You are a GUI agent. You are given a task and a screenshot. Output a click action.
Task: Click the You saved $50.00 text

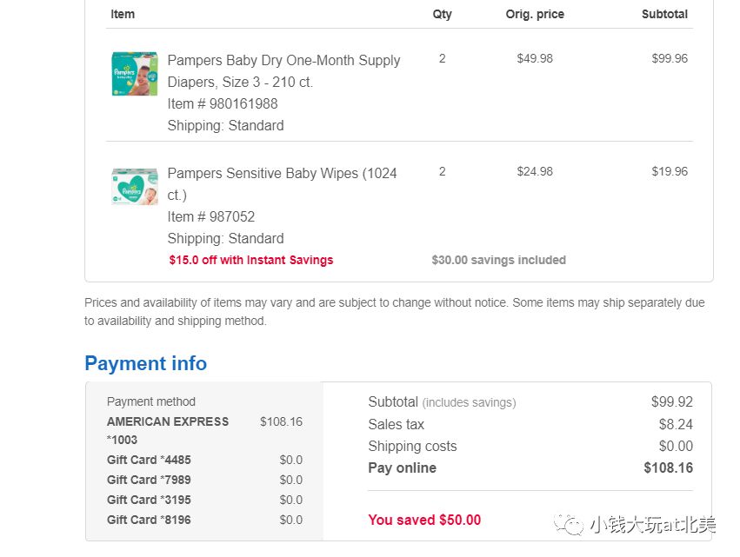pyautogui.click(x=424, y=520)
